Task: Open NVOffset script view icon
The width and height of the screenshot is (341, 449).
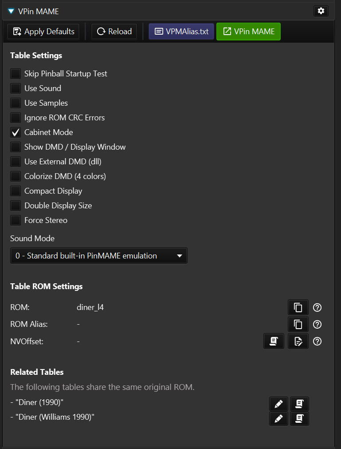Action: click(x=274, y=342)
